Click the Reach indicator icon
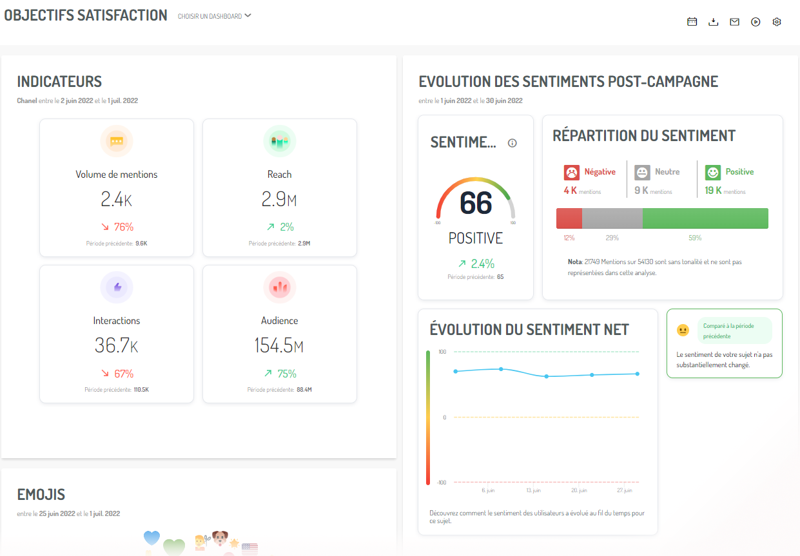Viewport: 800px width, 556px height. [280, 141]
